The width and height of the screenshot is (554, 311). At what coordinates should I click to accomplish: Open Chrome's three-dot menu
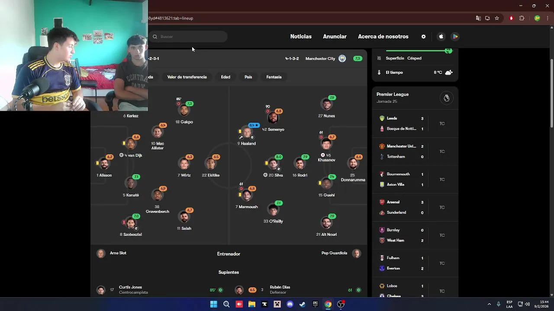(x=548, y=18)
